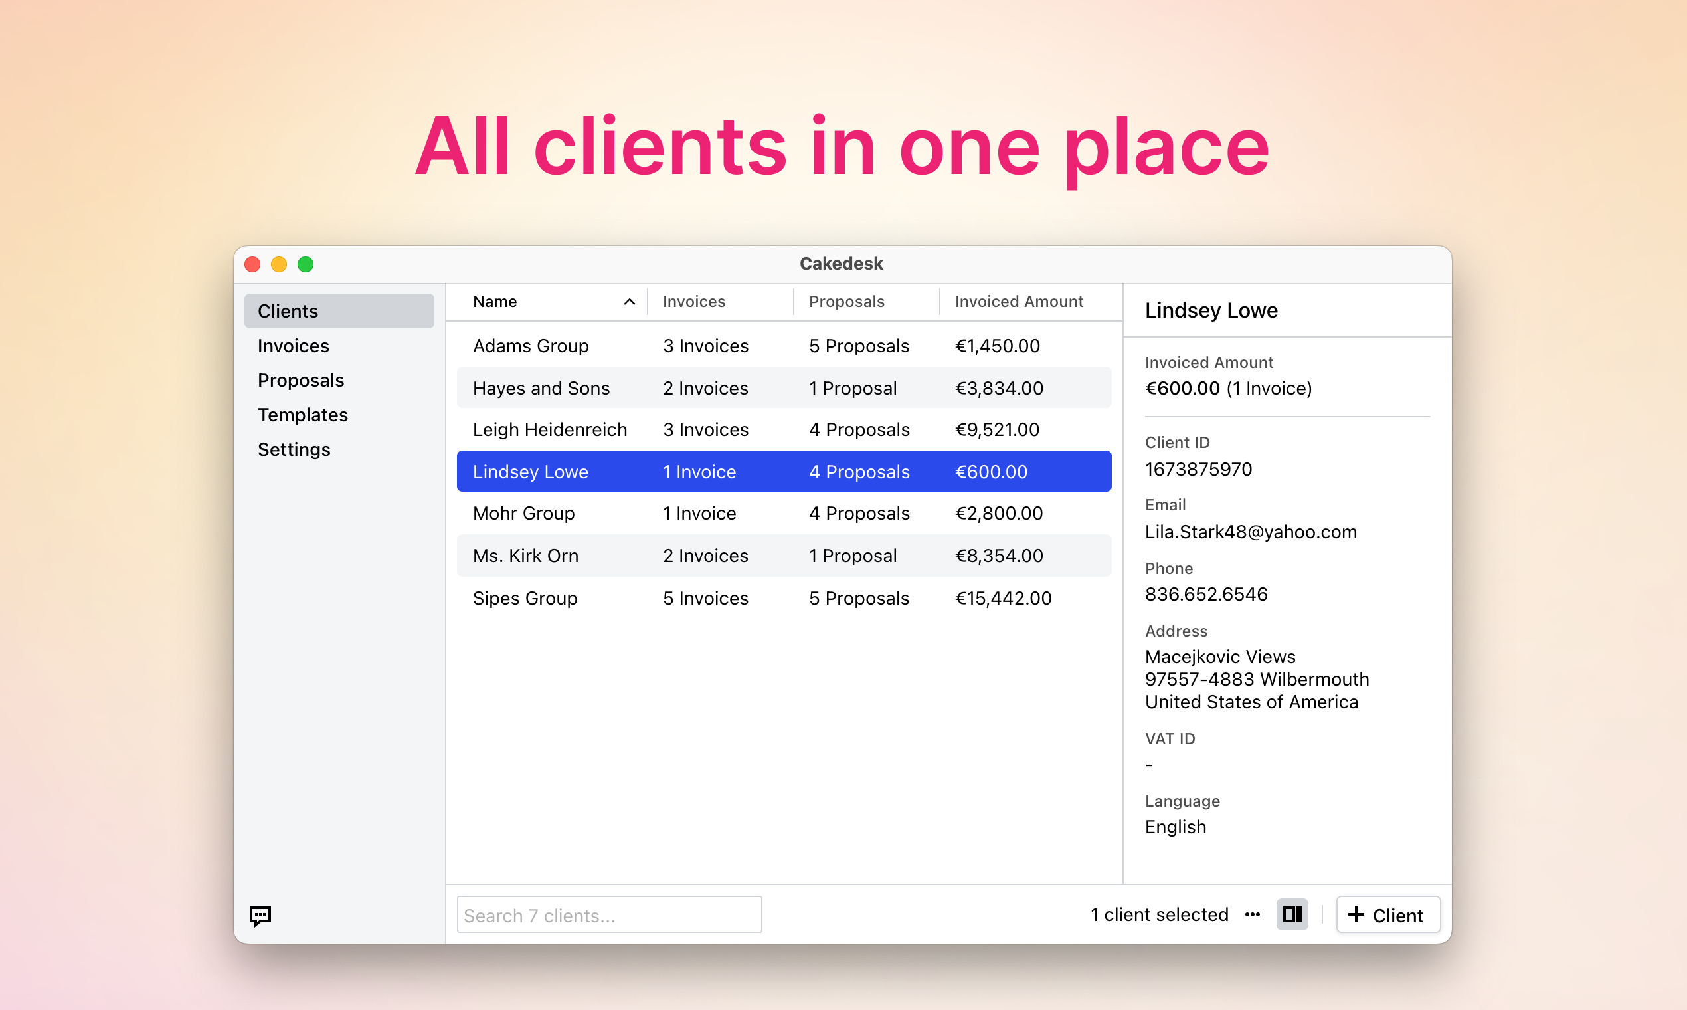Screen dimensions: 1687x1010
Task: Sort by Invoiced Amount column header
Action: [1019, 302]
